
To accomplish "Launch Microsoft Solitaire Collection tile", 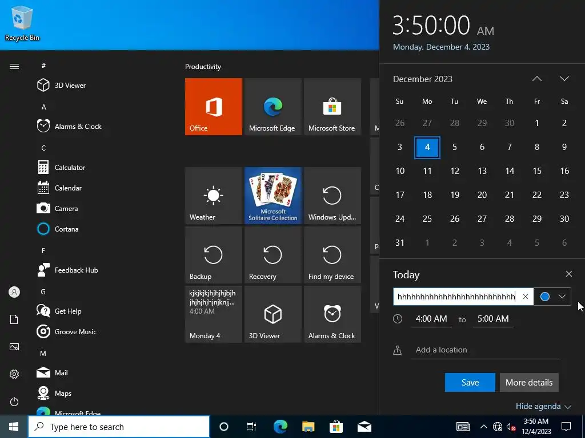I will click(273, 196).
